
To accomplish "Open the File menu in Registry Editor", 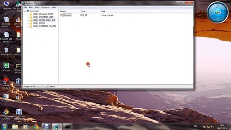I will point(25,7).
